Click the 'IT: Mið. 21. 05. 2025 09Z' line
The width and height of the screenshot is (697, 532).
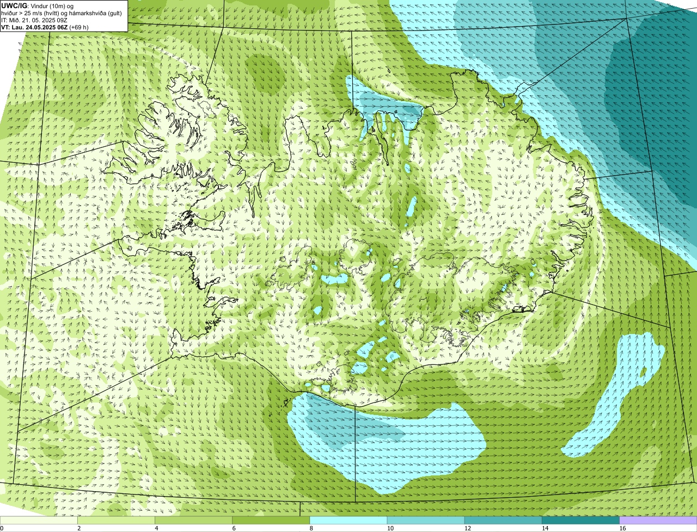pyautogui.click(x=34, y=20)
